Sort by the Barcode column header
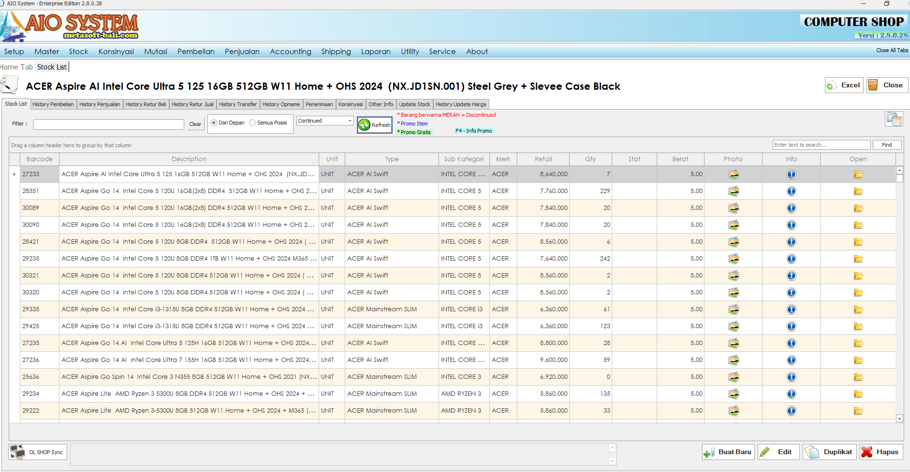The width and height of the screenshot is (910, 472). click(x=40, y=159)
